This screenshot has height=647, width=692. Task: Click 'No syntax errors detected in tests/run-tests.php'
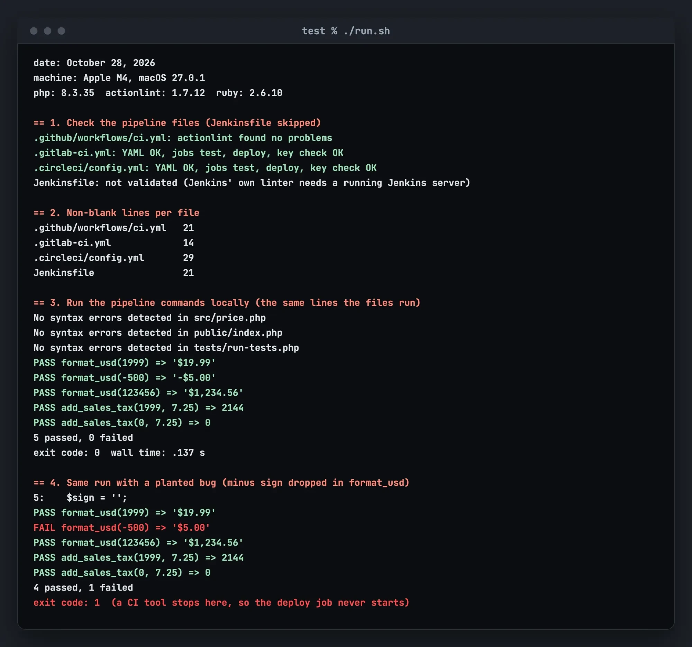[x=166, y=348]
